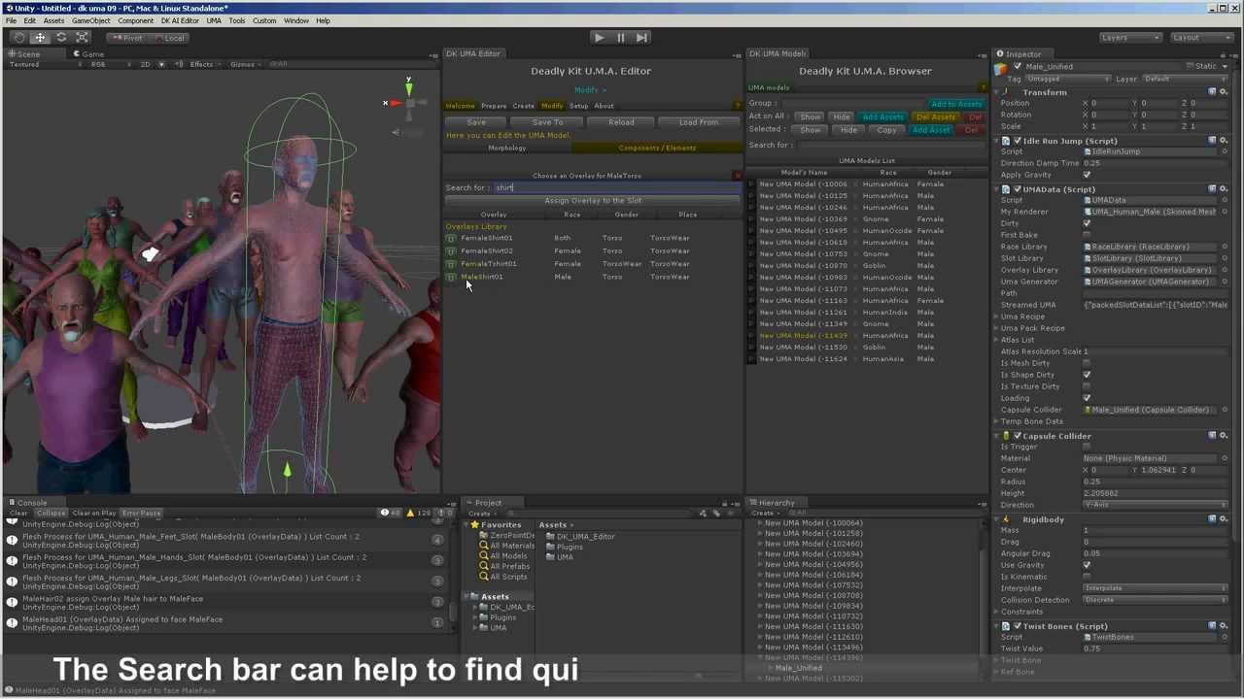Switch to the Game tab
This screenshot has width=1244, height=699.
[x=89, y=54]
